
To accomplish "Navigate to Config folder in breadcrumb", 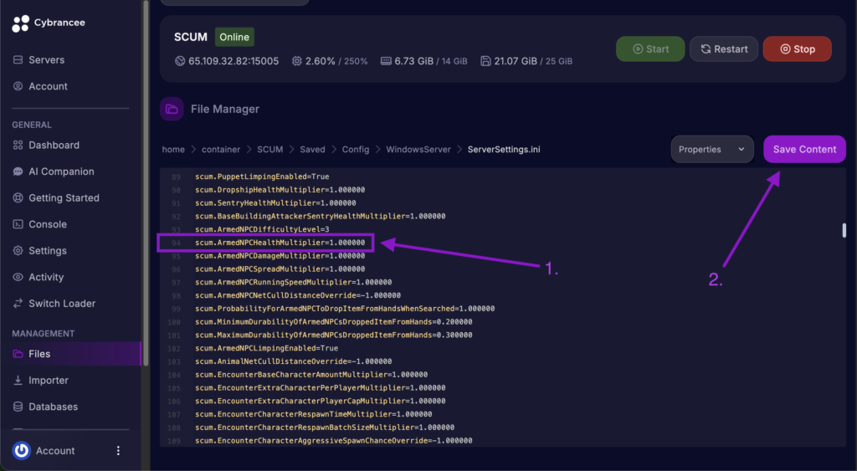I will tap(355, 149).
